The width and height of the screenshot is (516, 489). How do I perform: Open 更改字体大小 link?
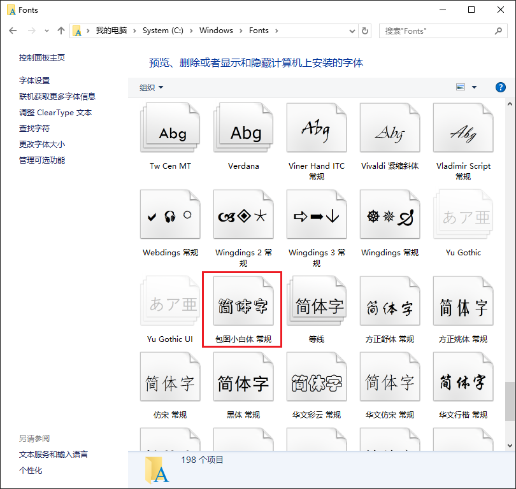click(42, 144)
